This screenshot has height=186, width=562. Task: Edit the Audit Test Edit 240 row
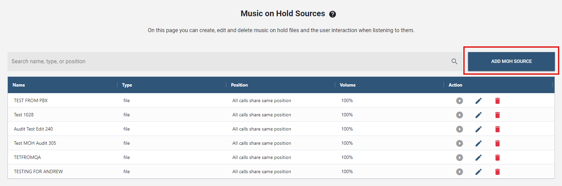[x=478, y=129]
